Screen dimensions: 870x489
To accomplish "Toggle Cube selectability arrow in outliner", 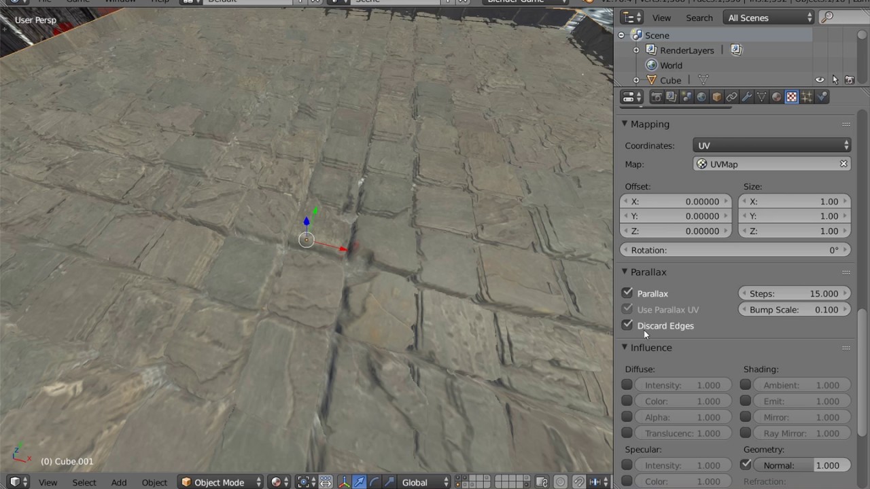I will pos(835,80).
